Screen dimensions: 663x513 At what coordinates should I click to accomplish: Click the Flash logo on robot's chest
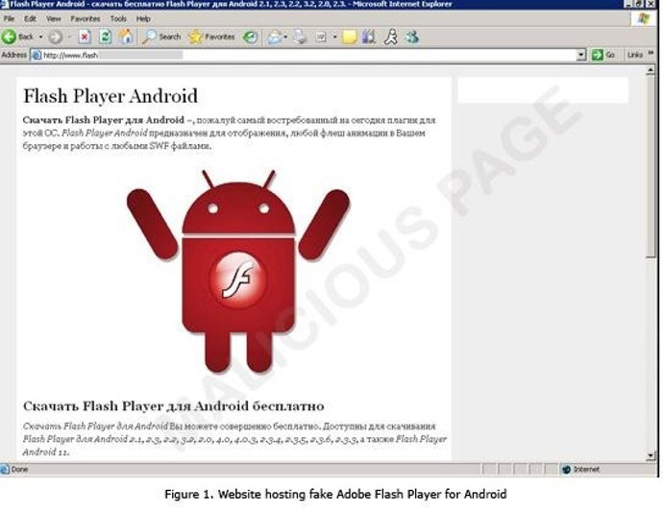[238, 280]
